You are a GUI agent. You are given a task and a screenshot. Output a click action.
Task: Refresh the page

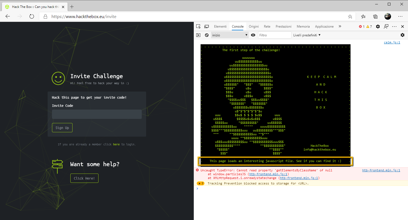32,16
